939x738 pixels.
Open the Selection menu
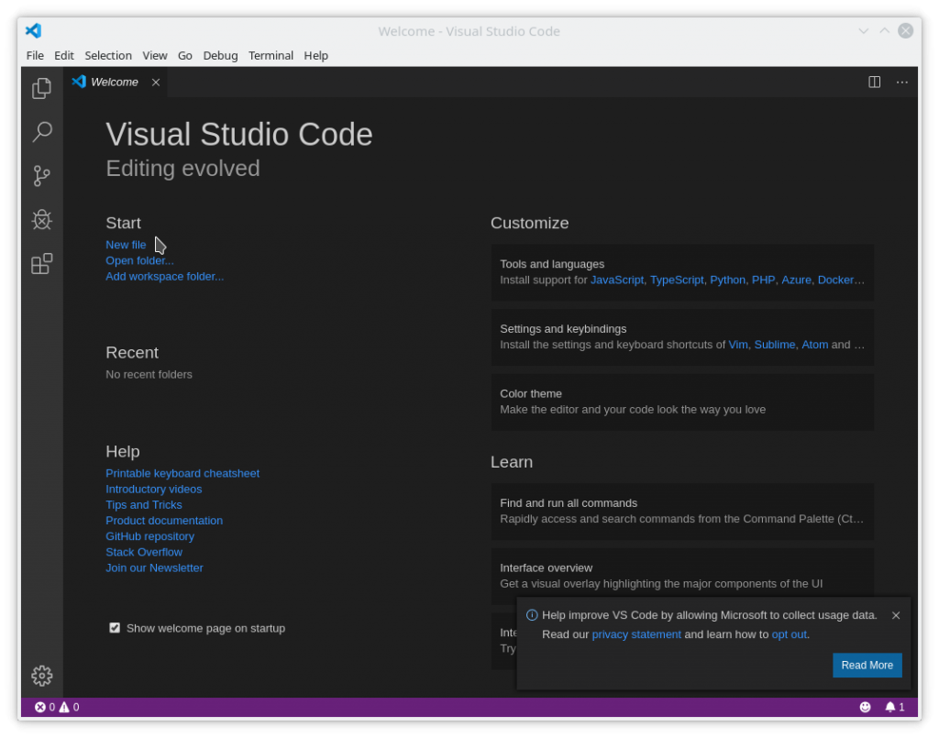click(108, 55)
